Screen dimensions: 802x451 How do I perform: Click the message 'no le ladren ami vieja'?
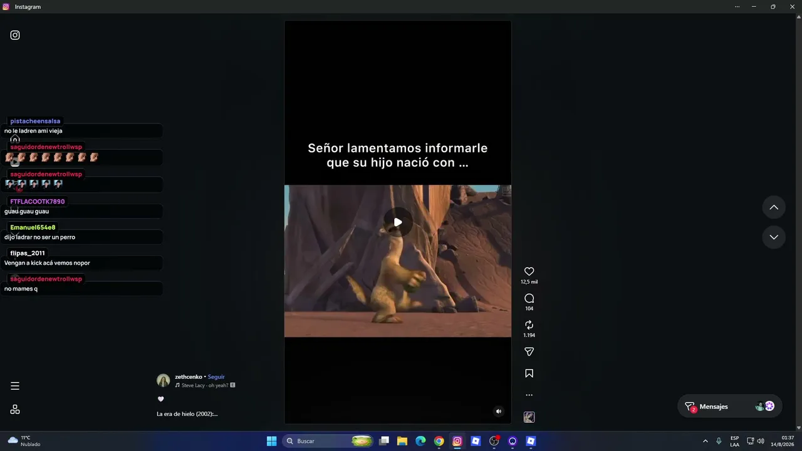33,131
